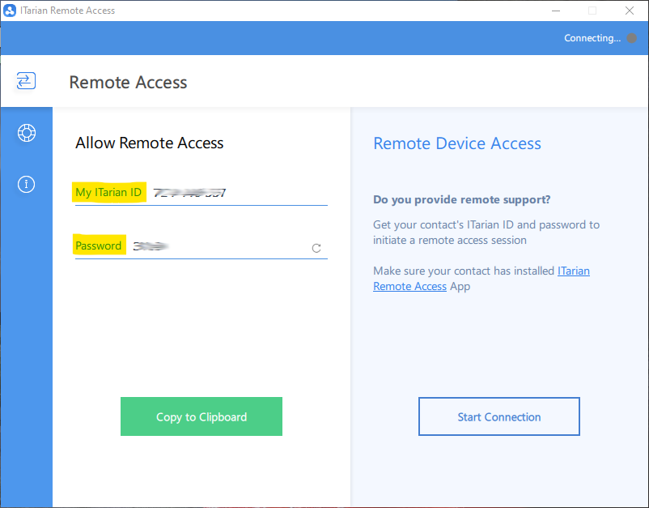Click the blurred My ITarian ID value
The width and height of the screenshot is (649, 508).
tap(189, 193)
